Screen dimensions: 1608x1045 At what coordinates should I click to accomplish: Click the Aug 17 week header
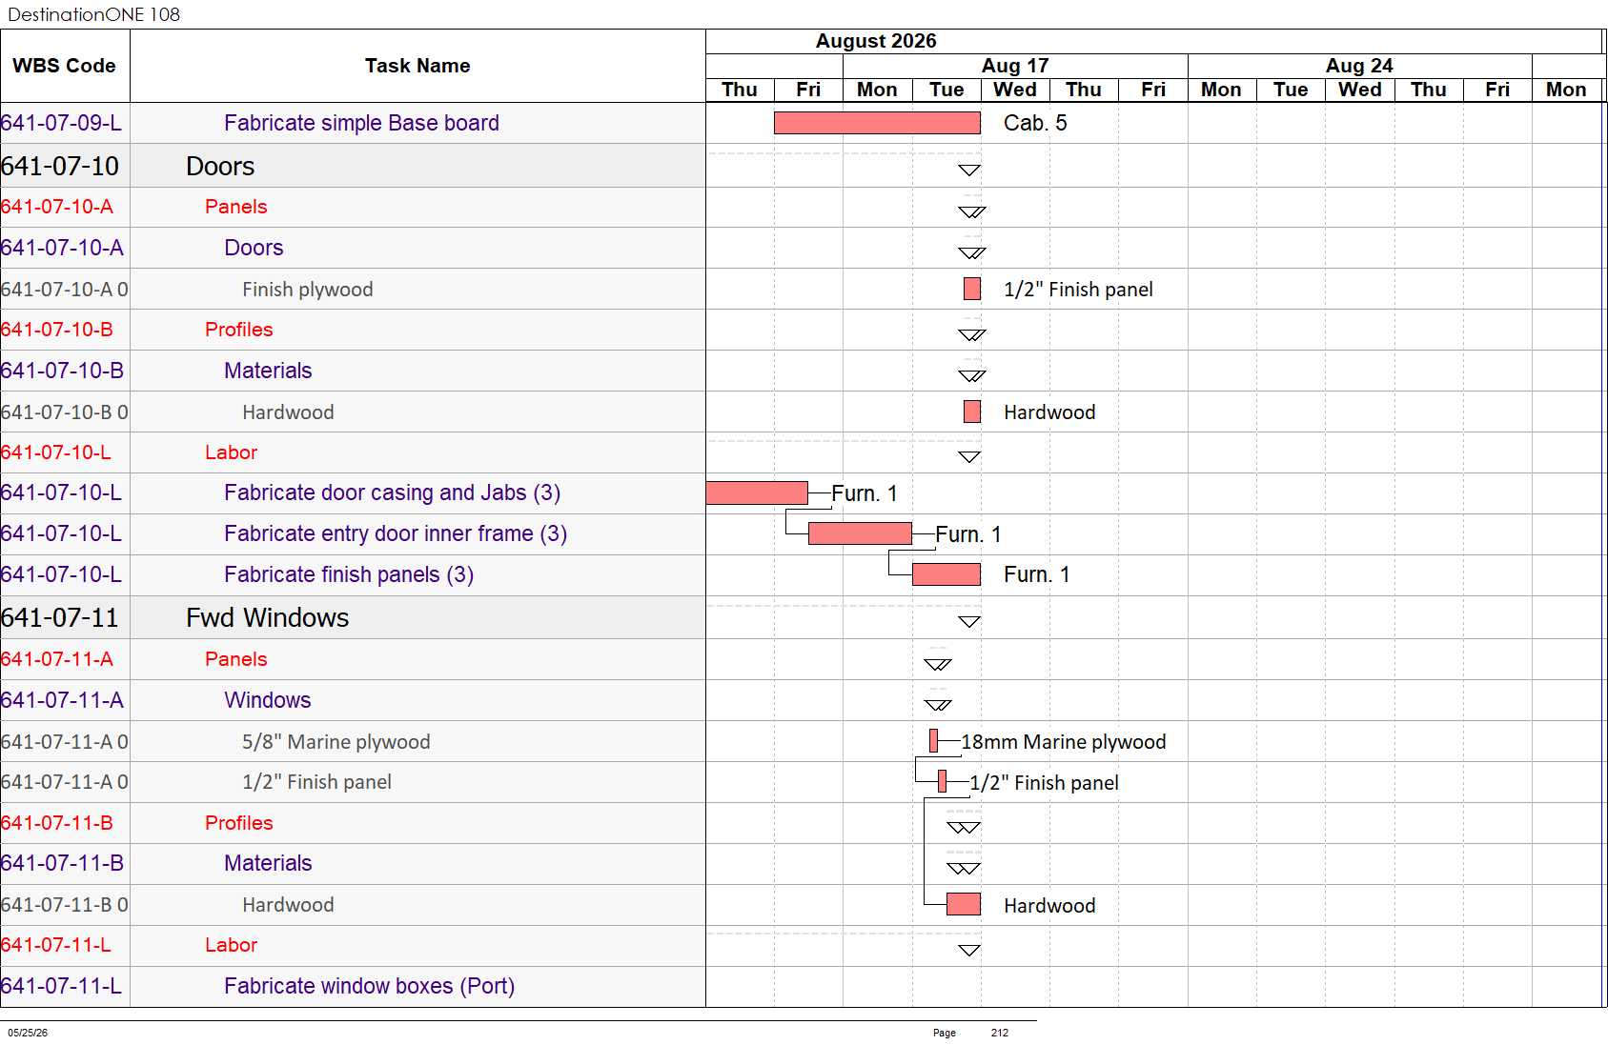point(1015,66)
